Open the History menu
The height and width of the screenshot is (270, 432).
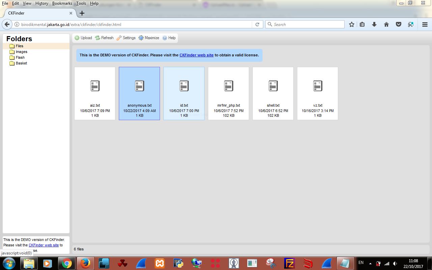click(42, 3)
